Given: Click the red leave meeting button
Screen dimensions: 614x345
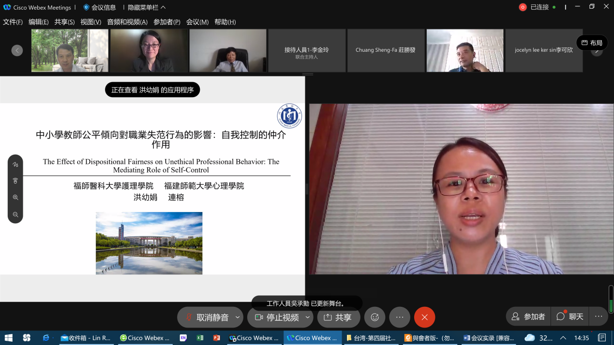Looking at the screenshot, I should [x=424, y=317].
